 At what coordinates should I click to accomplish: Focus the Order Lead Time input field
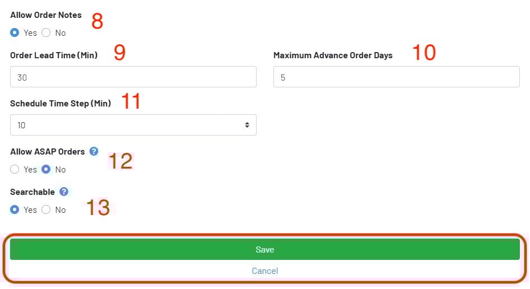[133, 77]
